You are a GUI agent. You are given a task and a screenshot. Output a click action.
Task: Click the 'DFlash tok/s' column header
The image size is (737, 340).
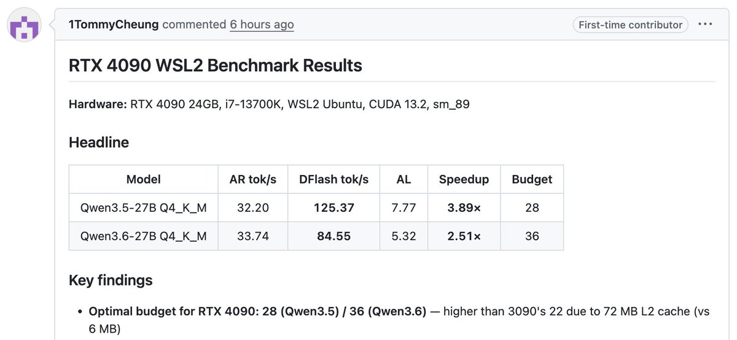coord(333,179)
